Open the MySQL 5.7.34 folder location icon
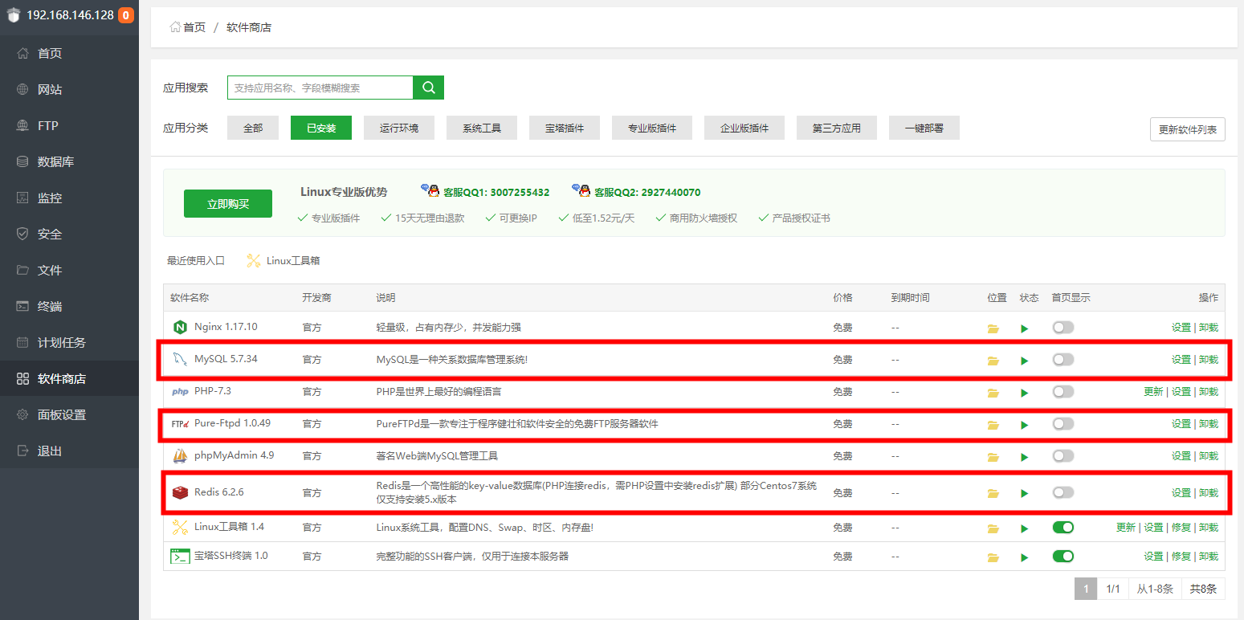Screen dimensions: 1244x620 click(993, 361)
